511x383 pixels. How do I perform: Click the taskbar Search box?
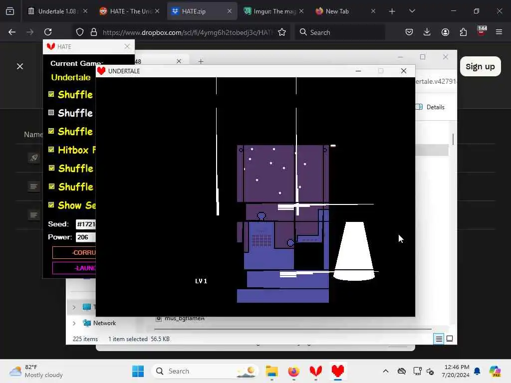205,371
